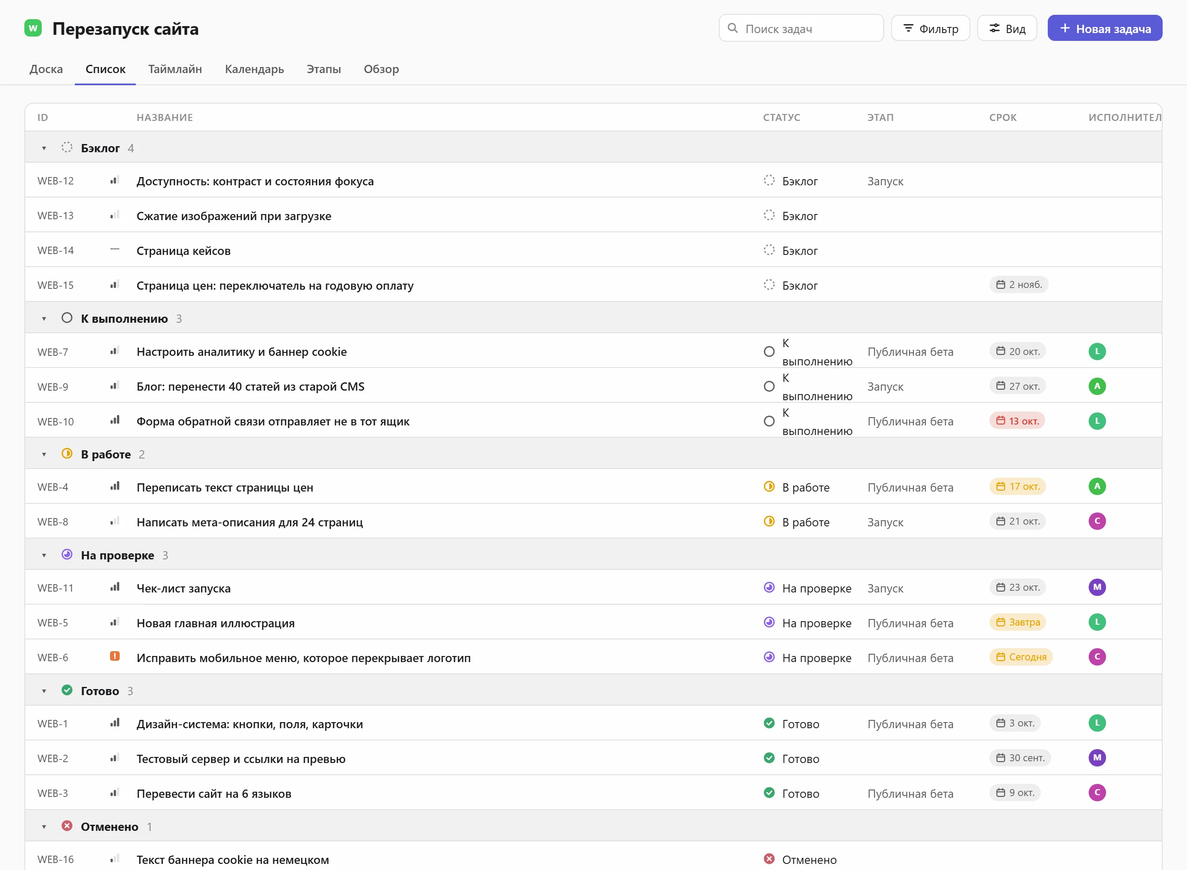Click the in-progress status icon for WEB-4
The height and width of the screenshot is (870, 1187).
tap(769, 487)
